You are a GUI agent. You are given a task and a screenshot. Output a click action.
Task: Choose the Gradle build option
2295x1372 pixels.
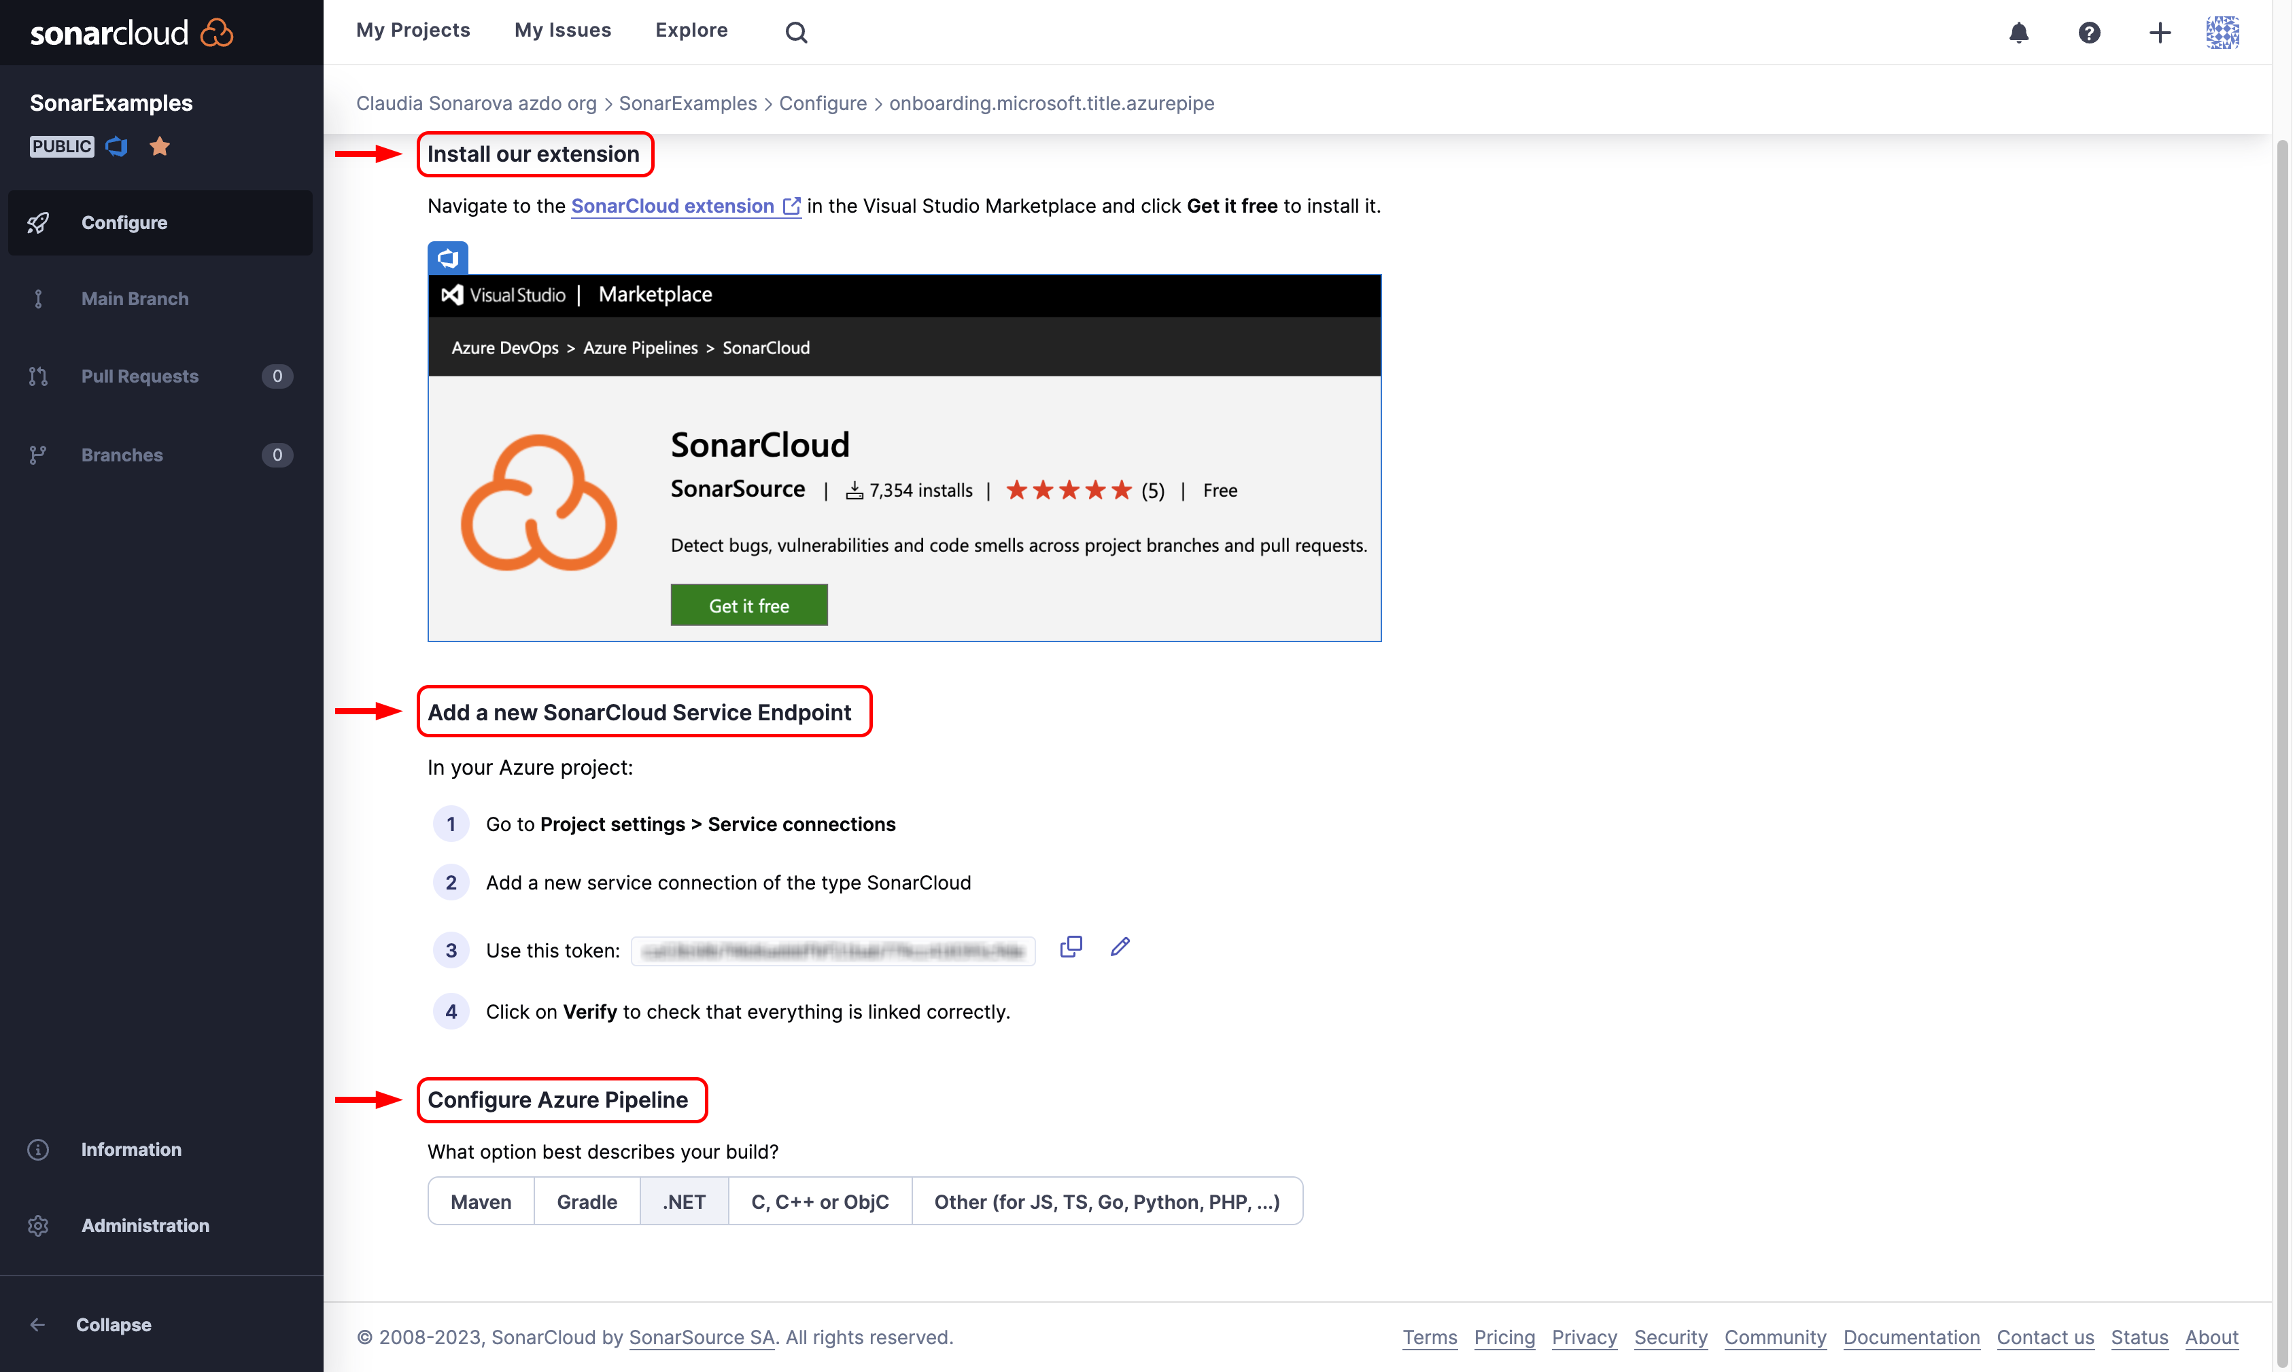(587, 1201)
